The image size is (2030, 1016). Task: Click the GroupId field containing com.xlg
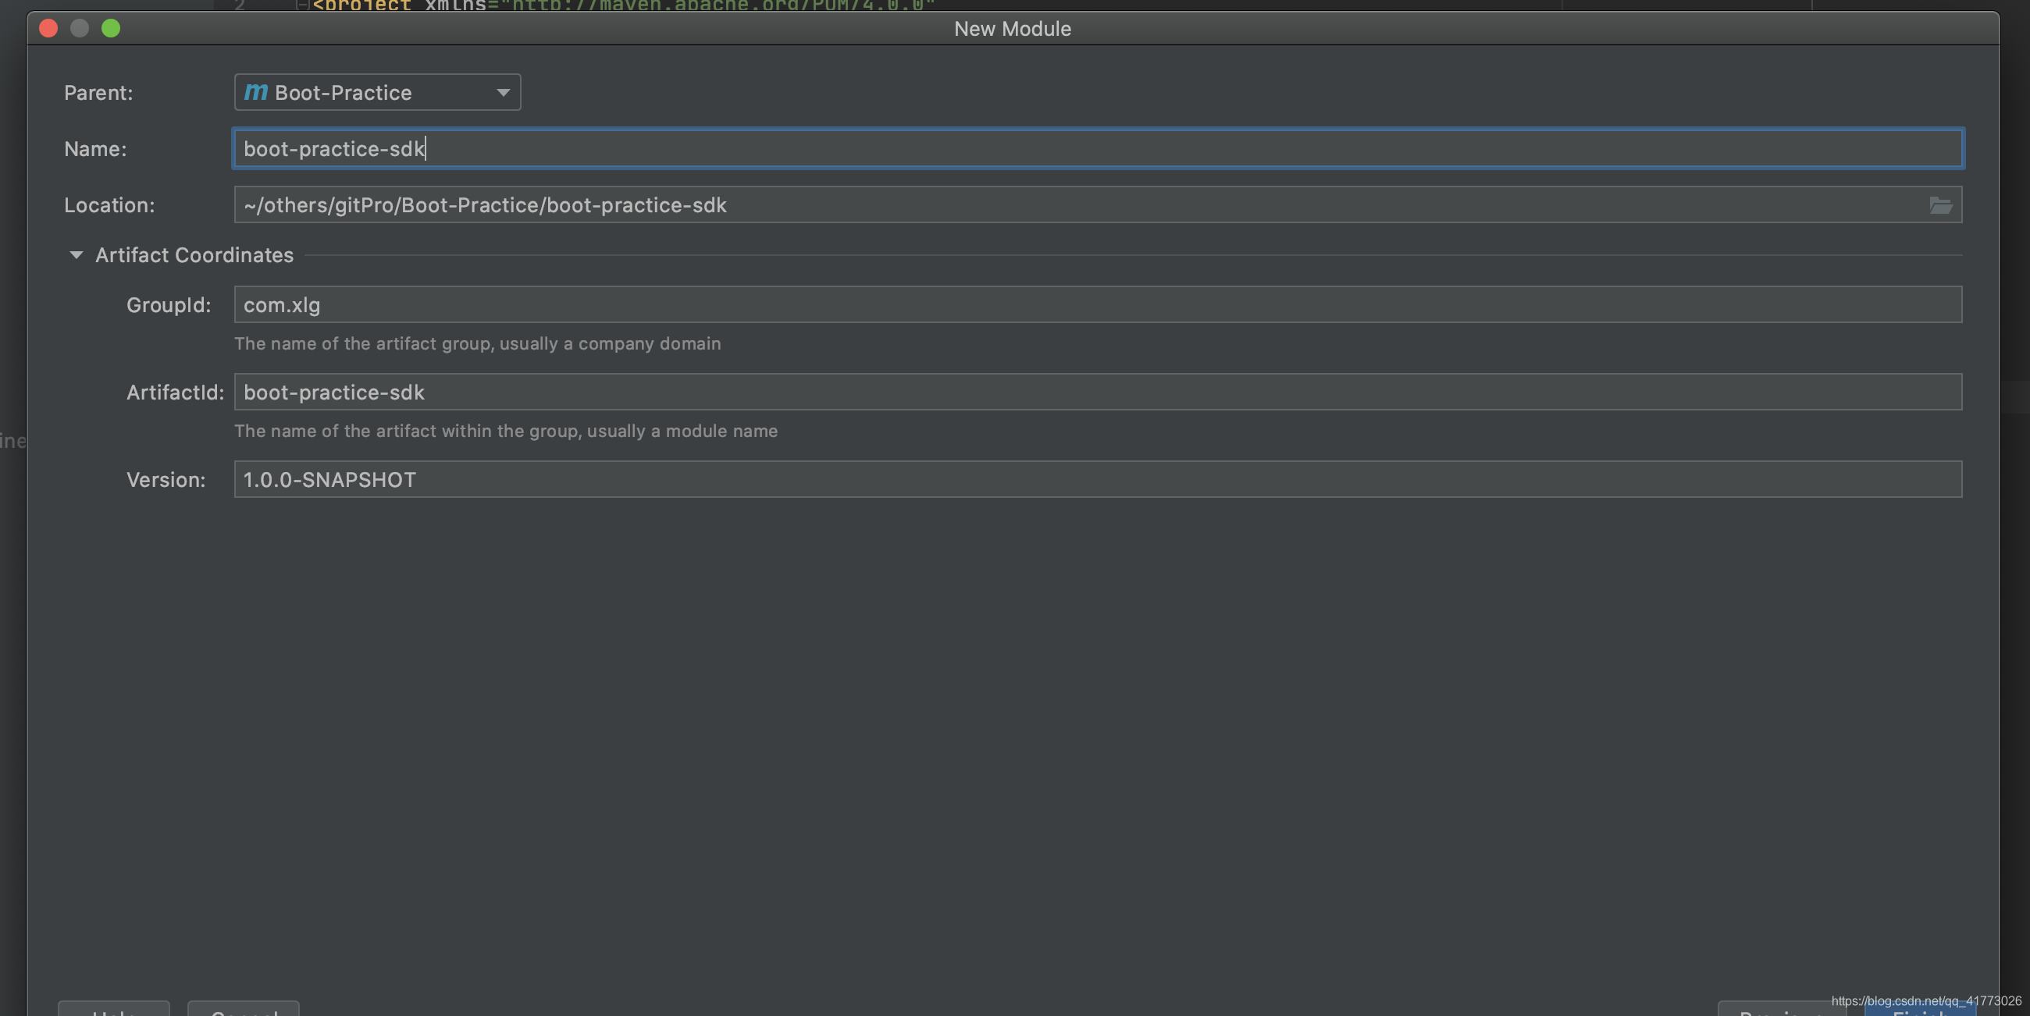click(1098, 305)
